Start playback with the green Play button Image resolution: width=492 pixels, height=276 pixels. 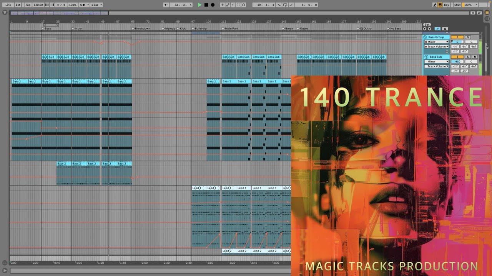pyautogui.click(x=199, y=5)
